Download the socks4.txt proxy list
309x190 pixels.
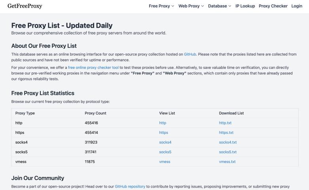point(227,142)
